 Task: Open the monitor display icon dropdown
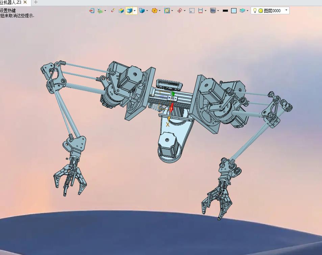click(218, 11)
